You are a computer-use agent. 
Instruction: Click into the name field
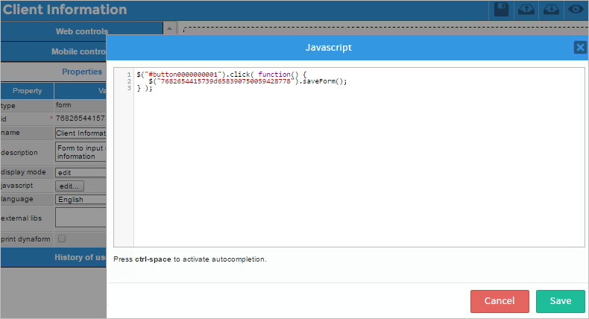click(x=81, y=133)
